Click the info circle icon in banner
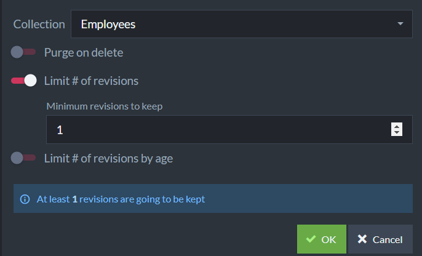This screenshot has width=422, height=256. coord(25,199)
